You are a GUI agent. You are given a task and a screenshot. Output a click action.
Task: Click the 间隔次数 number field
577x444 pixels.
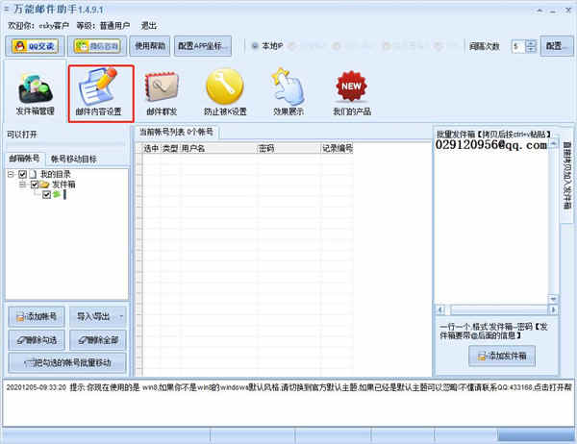point(518,46)
